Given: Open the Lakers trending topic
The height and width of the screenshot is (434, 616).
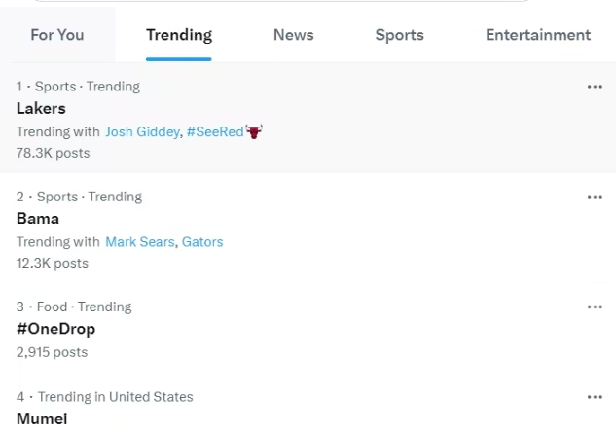Looking at the screenshot, I should (x=39, y=108).
